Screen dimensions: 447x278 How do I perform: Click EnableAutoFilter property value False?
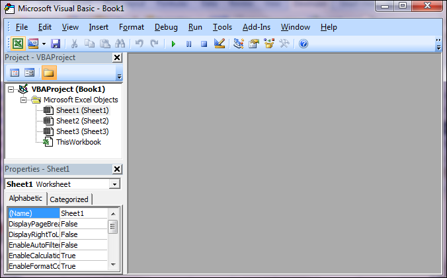coord(83,245)
